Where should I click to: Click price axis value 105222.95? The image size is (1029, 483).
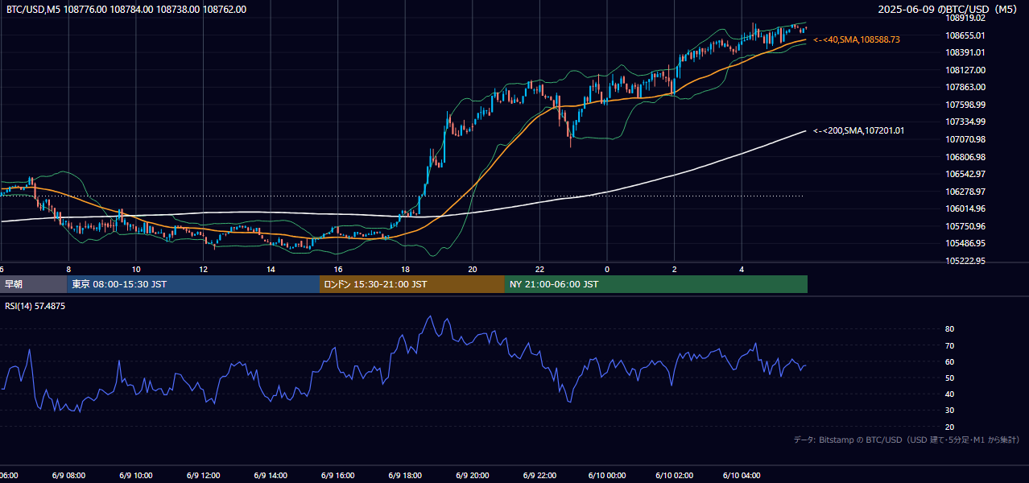click(x=965, y=261)
